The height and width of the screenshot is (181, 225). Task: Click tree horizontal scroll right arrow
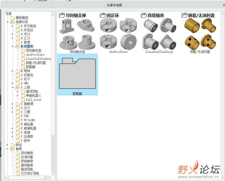49,178
